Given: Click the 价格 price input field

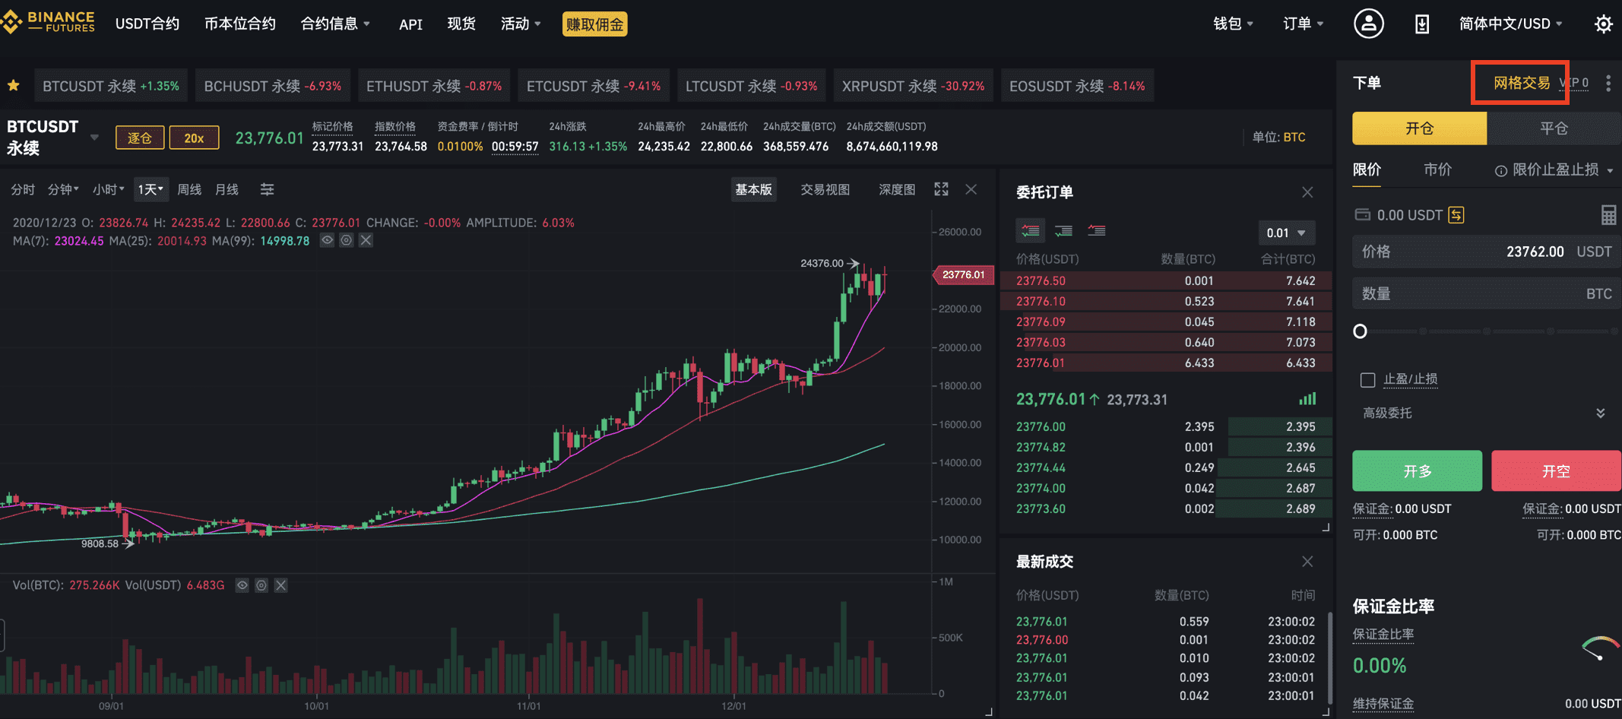Looking at the screenshot, I should (1486, 252).
